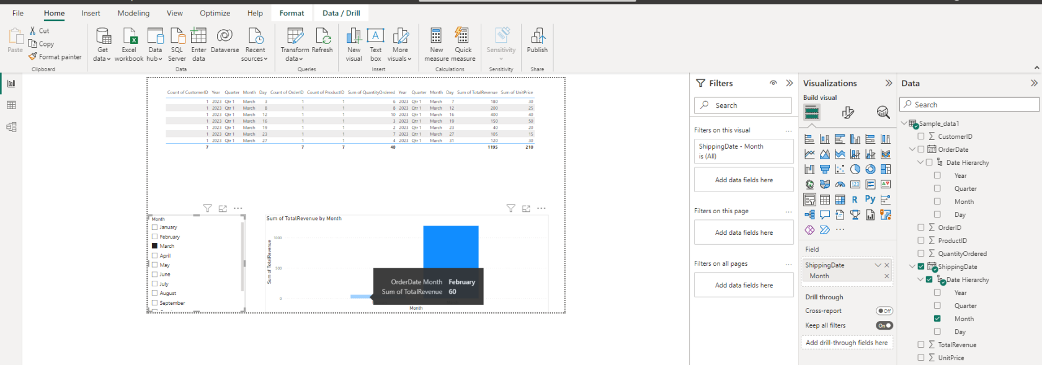
Task: Select the pie chart visual type
Action: pos(855,169)
